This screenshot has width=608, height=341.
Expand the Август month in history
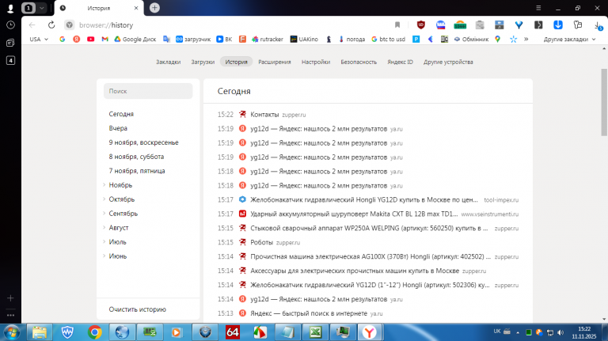(x=104, y=227)
